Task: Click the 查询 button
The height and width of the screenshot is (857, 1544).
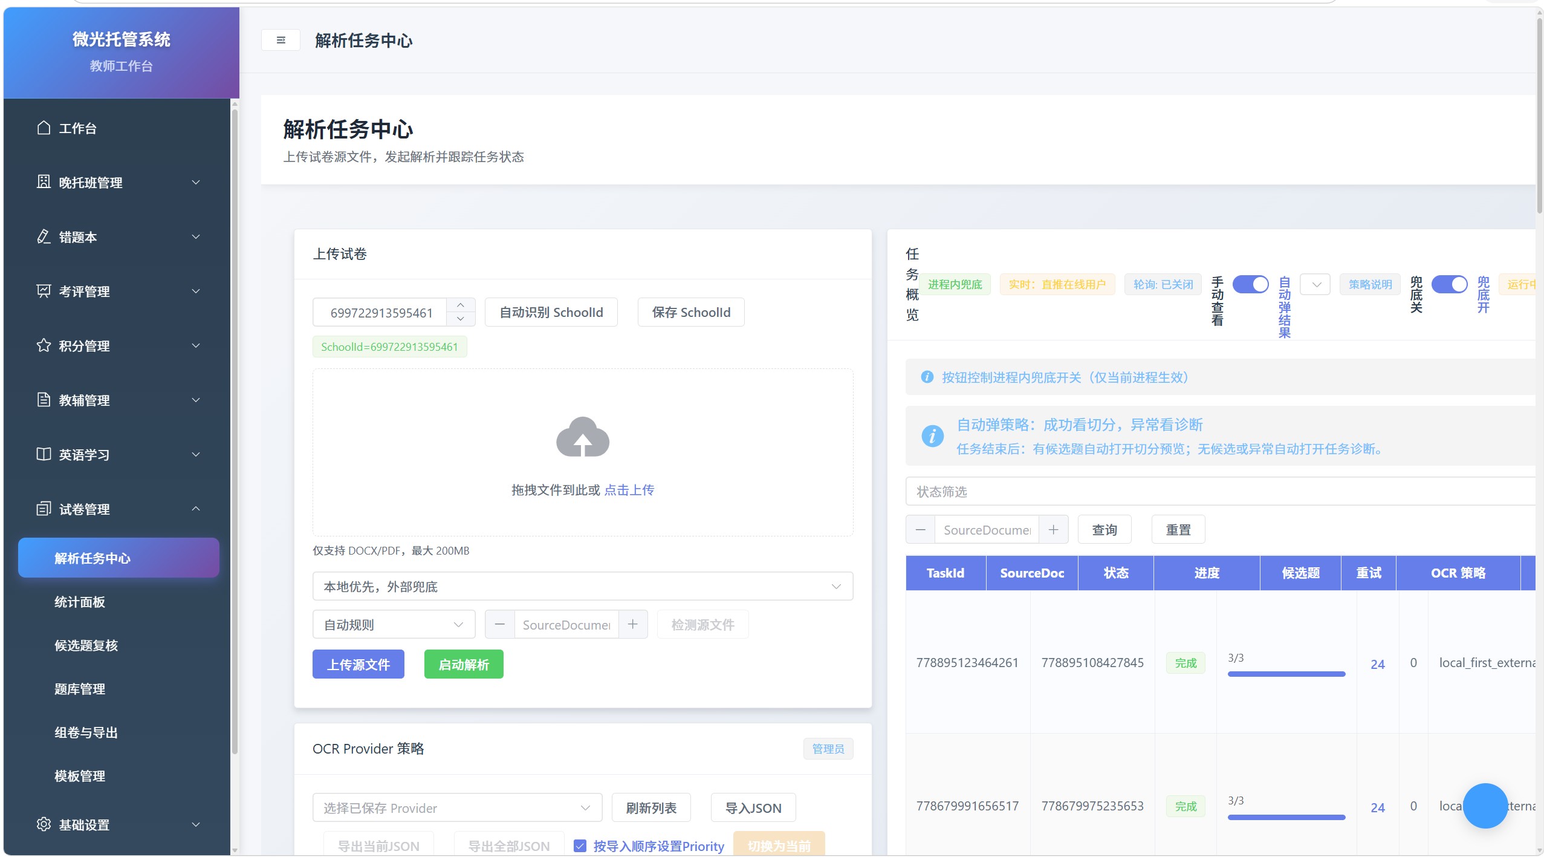Action: [x=1104, y=530]
